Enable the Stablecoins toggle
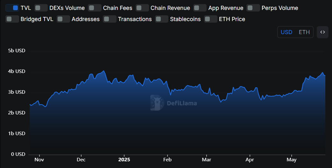 click(x=161, y=19)
